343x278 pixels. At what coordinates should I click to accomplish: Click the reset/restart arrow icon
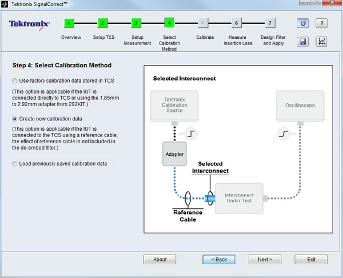pos(303,23)
